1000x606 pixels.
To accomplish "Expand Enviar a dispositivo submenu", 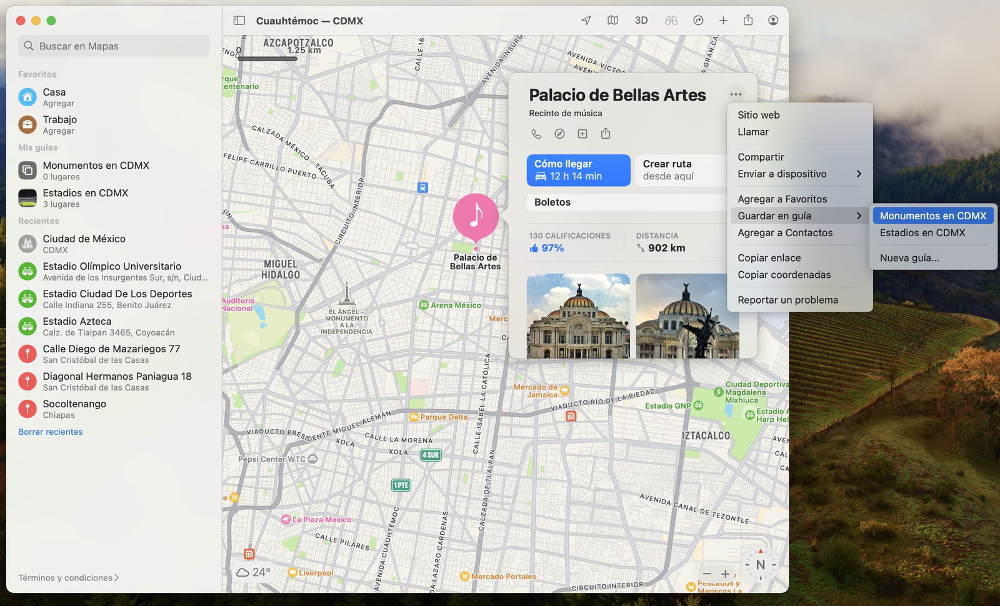I will tap(800, 174).
